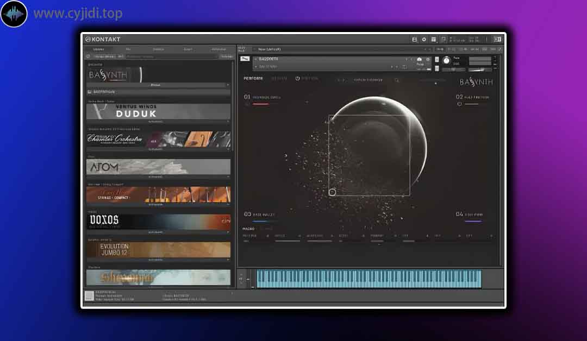This screenshot has height=341, width=587.
Task: Click next snapshot arrow in snapshot row
Action: (397, 67)
